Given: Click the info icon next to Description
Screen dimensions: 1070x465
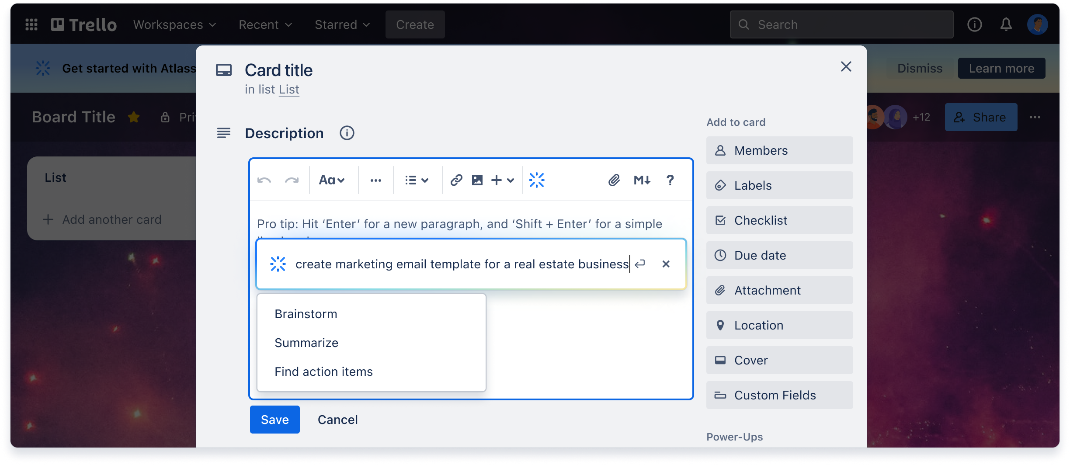Looking at the screenshot, I should tap(347, 133).
